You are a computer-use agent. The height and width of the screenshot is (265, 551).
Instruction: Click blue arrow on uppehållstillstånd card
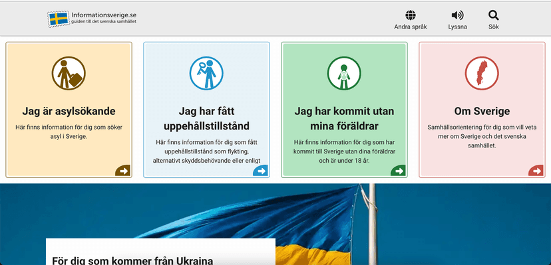click(x=260, y=171)
